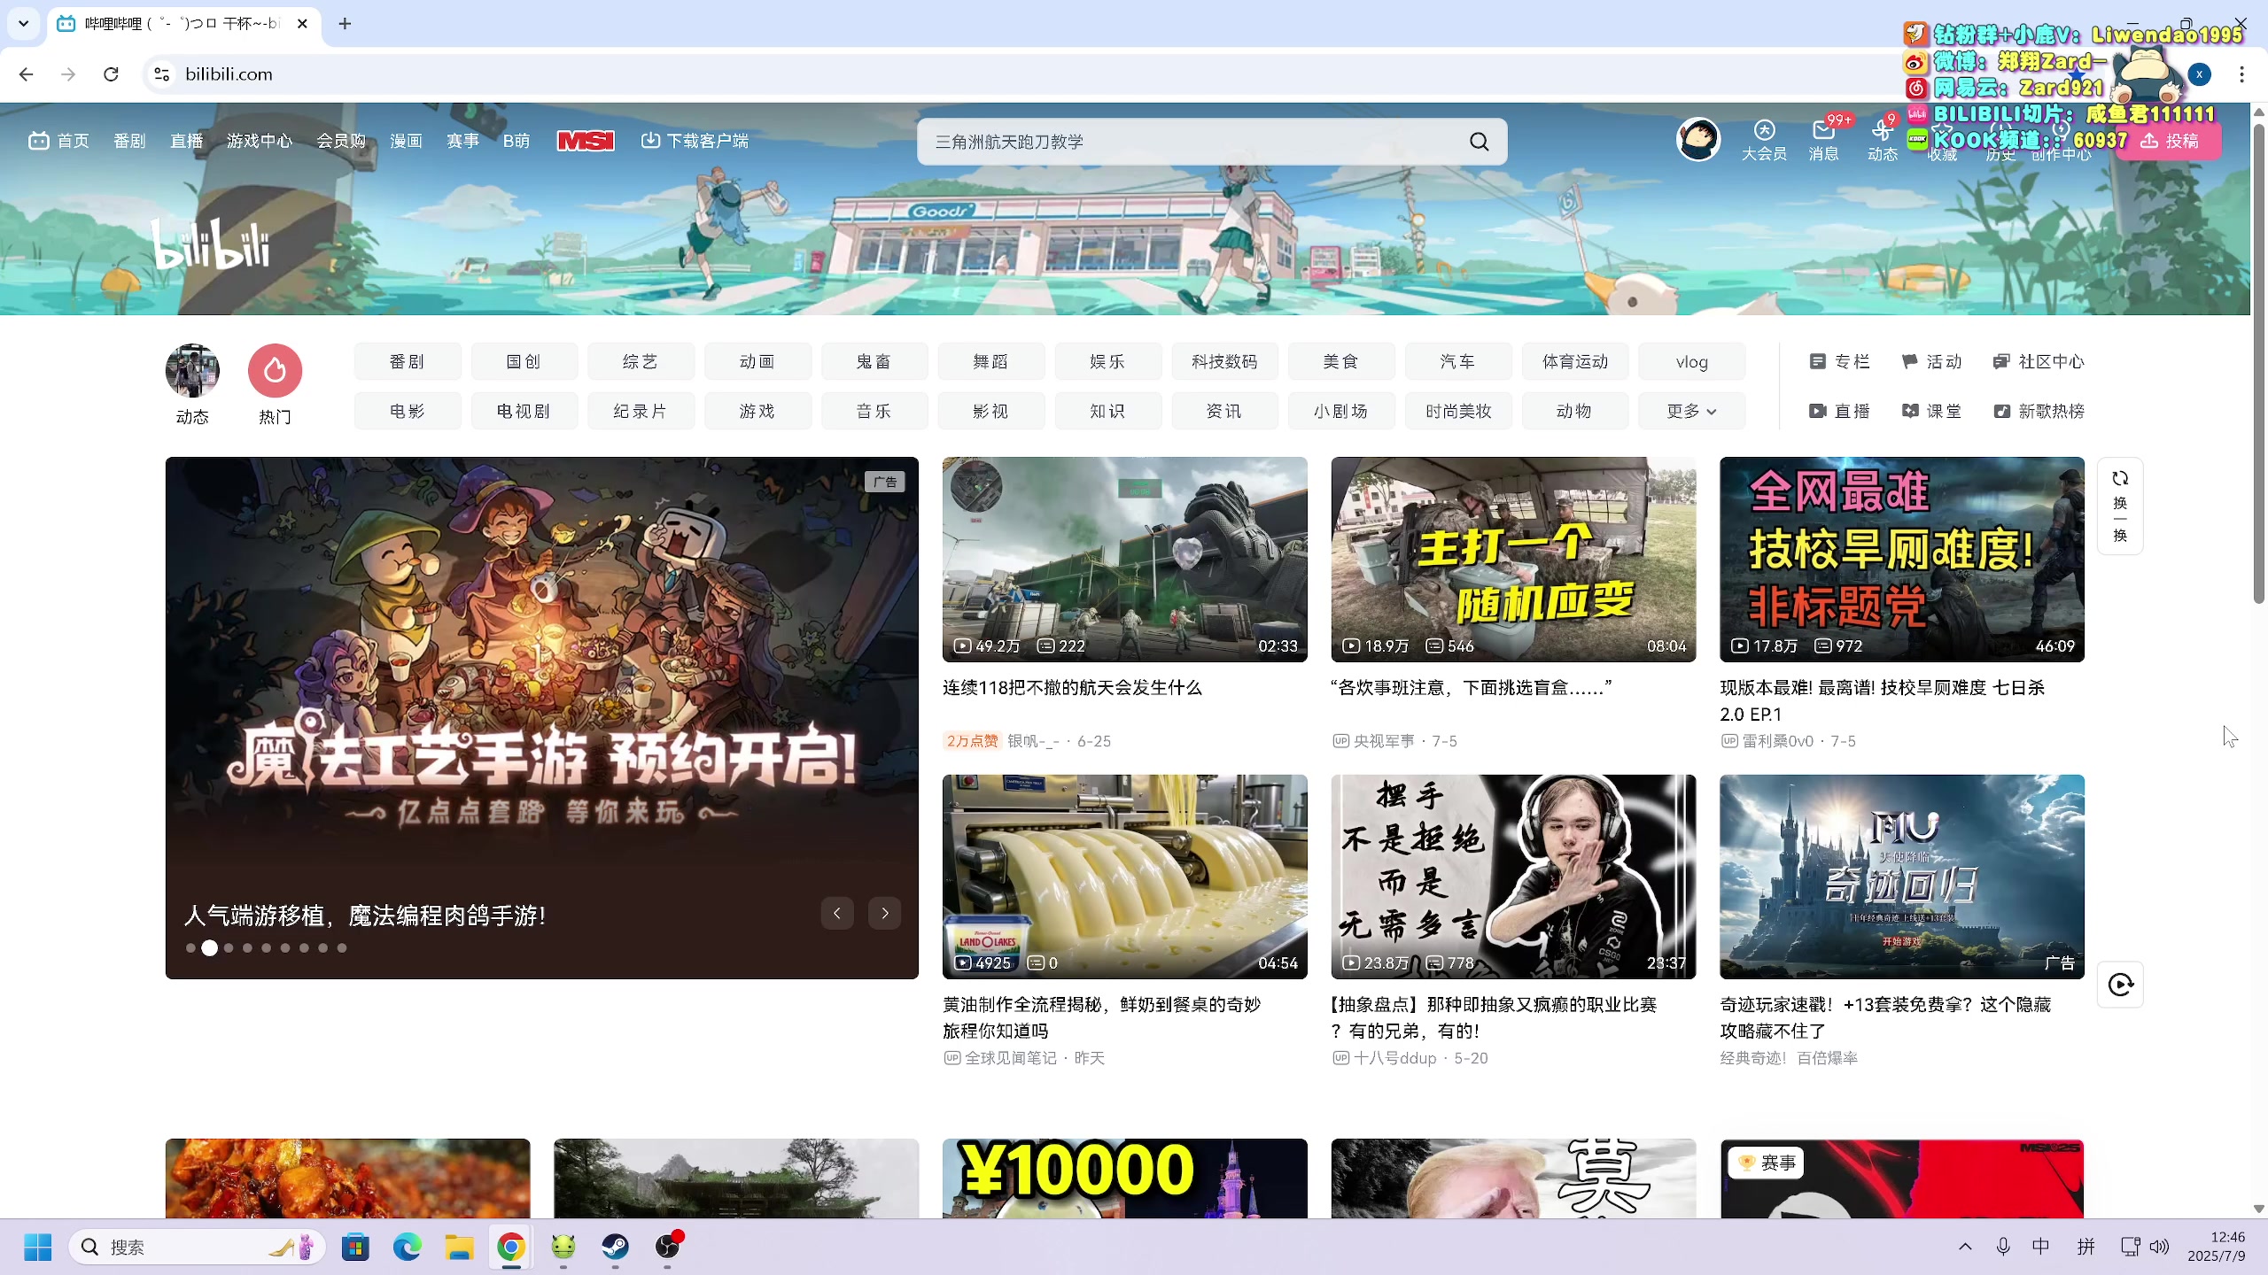Click the 换一换 refresh button
2268x1275 pixels.
coord(2120,506)
